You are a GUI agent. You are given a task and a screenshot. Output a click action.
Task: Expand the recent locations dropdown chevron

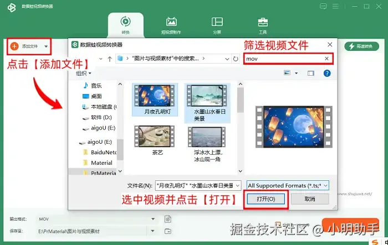tap(101, 59)
